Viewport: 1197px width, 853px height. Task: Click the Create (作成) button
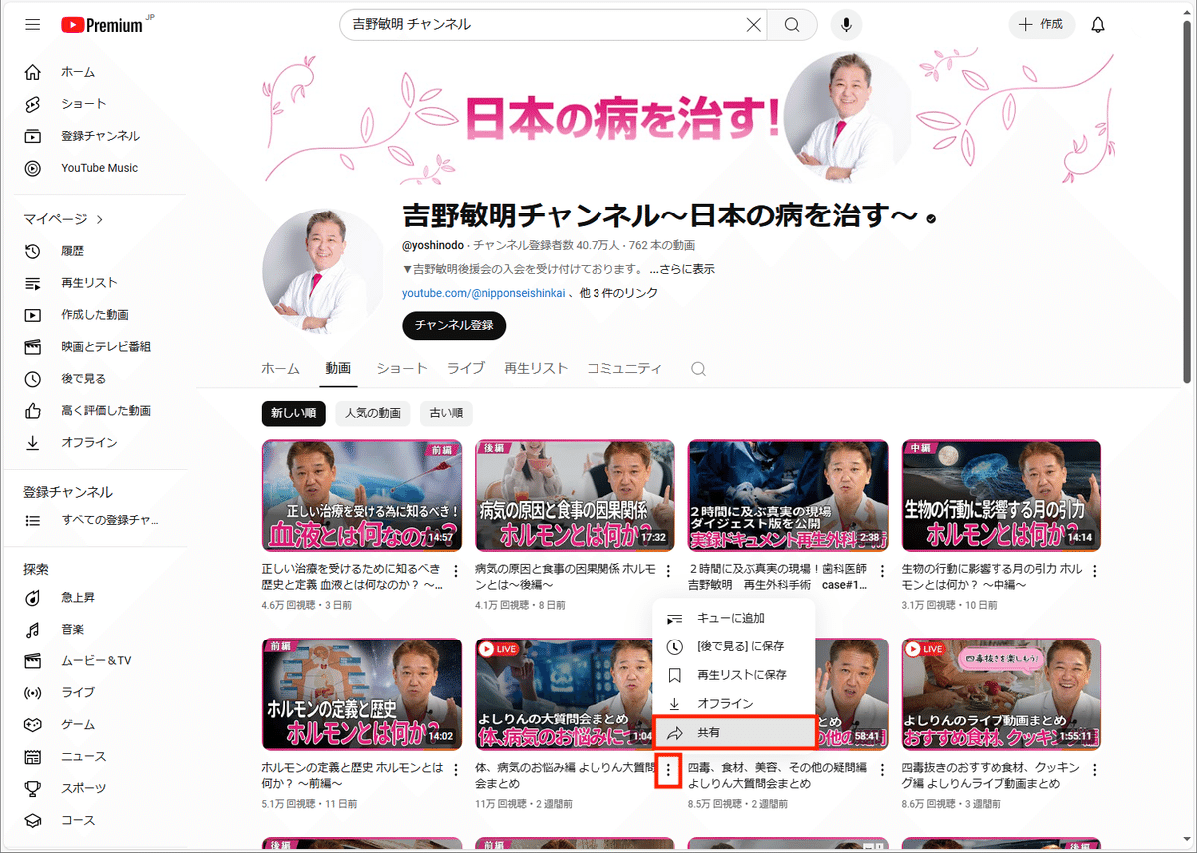tap(1042, 25)
